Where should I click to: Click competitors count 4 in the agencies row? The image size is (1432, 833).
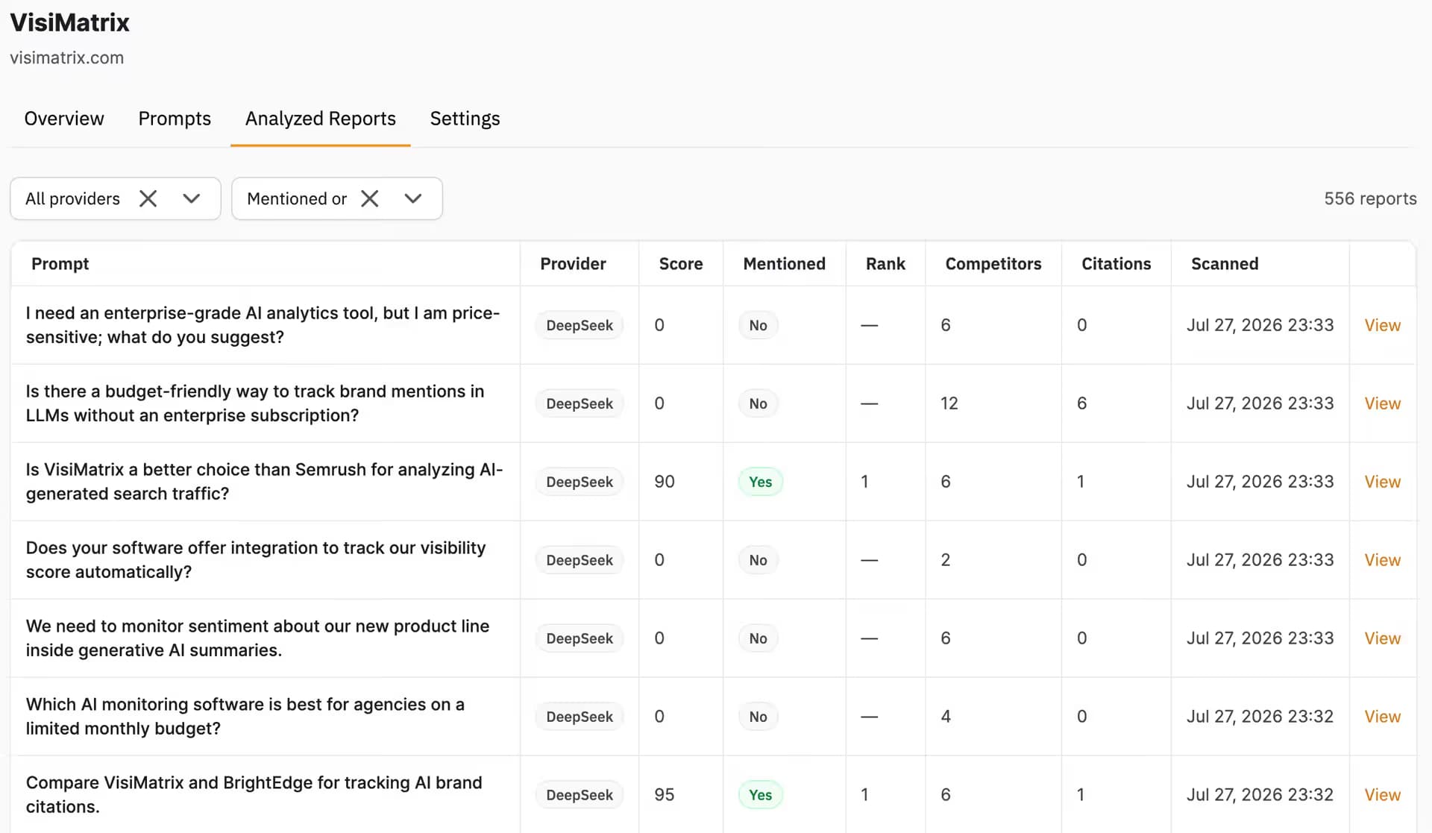click(x=946, y=717)
